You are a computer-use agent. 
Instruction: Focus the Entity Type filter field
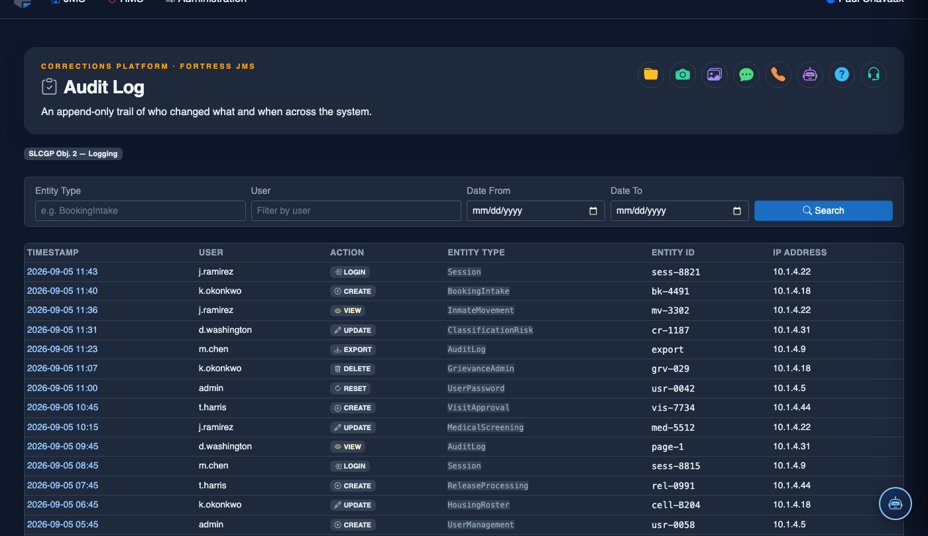pyautogui.click(x=141, y=210)
